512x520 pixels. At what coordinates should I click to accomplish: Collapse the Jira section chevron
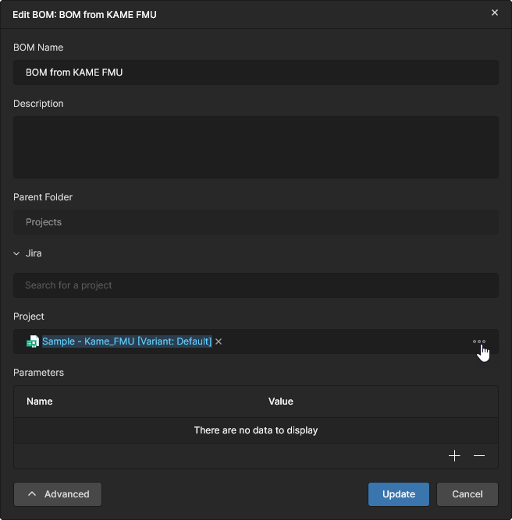pyautogui.click(x=16, y=253)
